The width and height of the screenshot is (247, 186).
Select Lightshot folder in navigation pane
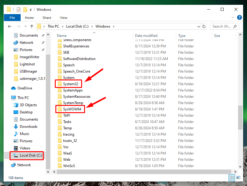tap(27, 64)
